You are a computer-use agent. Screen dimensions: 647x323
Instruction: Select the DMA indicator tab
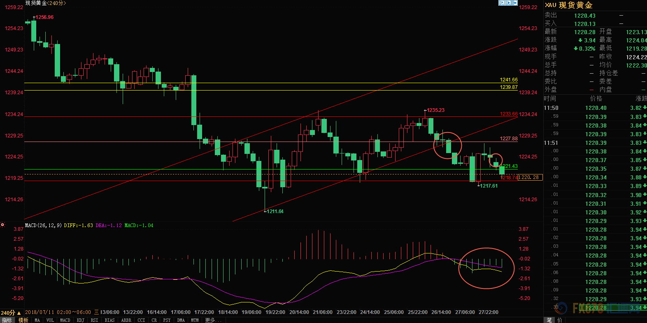pyautogui.click(x=181, y=320)
